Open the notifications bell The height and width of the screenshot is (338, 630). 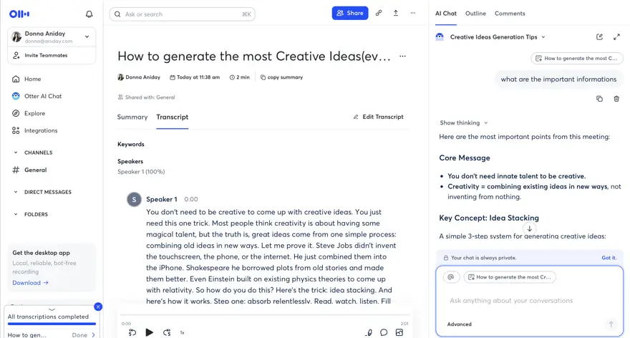coord(89,14)
